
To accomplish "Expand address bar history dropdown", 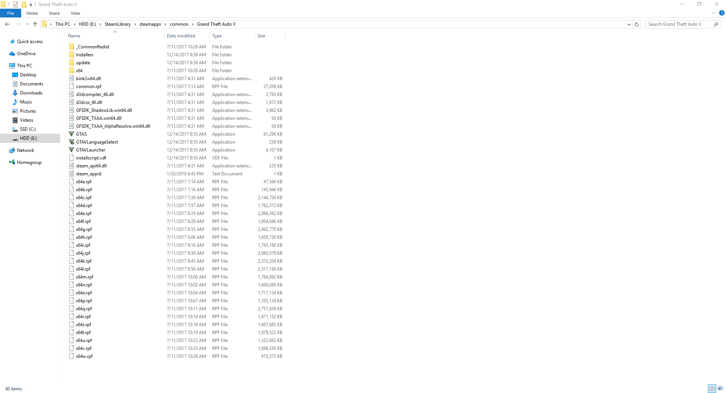I will (629, 24).
